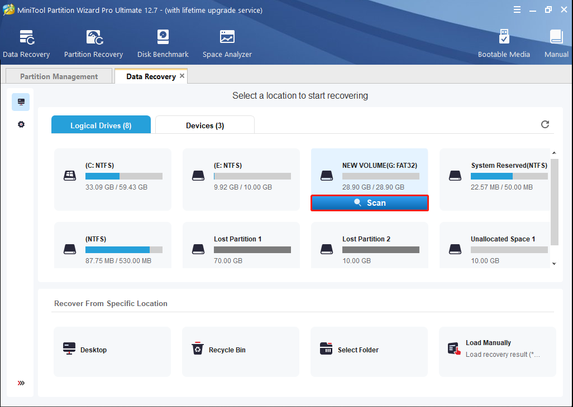
Task: Click the Load Manually icon
Action: (454, 348)
